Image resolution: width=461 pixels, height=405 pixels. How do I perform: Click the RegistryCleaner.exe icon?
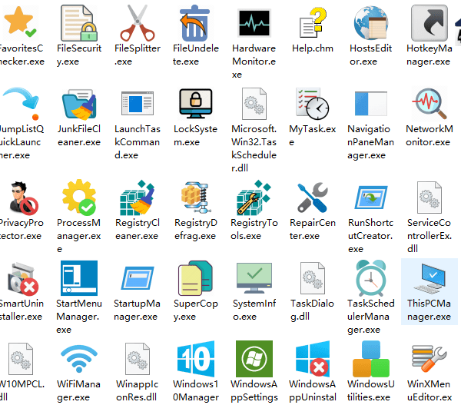tap(137, 198)
